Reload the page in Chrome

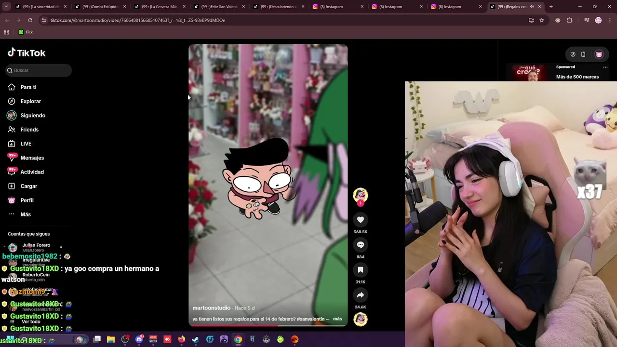pyautogui.click(x=30, y=20)
